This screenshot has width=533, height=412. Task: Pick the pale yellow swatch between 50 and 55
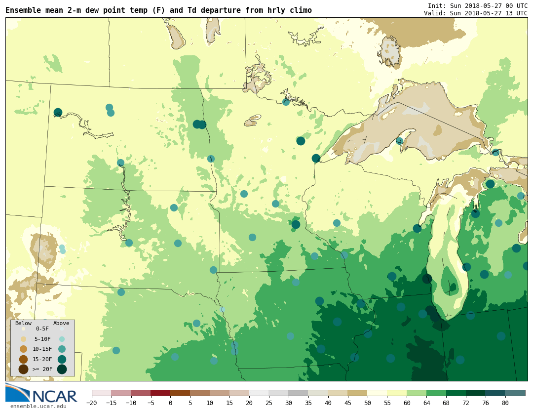pyautogui.click(x=378, y=393)
